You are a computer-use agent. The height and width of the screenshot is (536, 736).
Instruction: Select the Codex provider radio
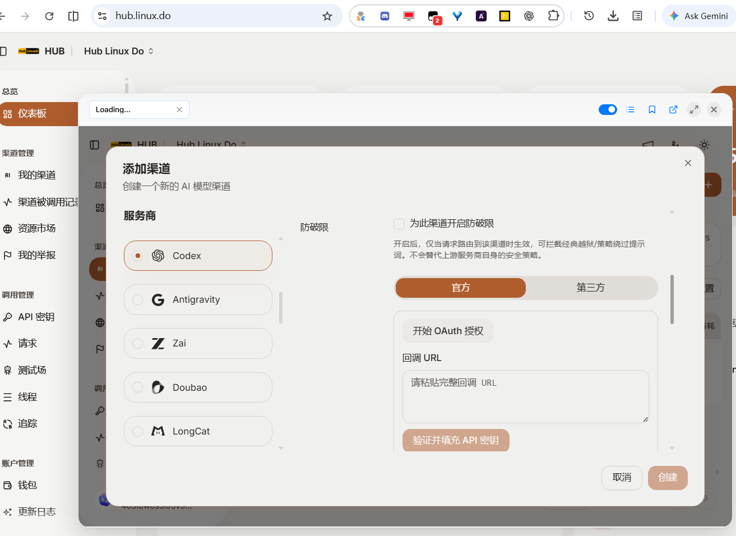(x=138, y=256)
